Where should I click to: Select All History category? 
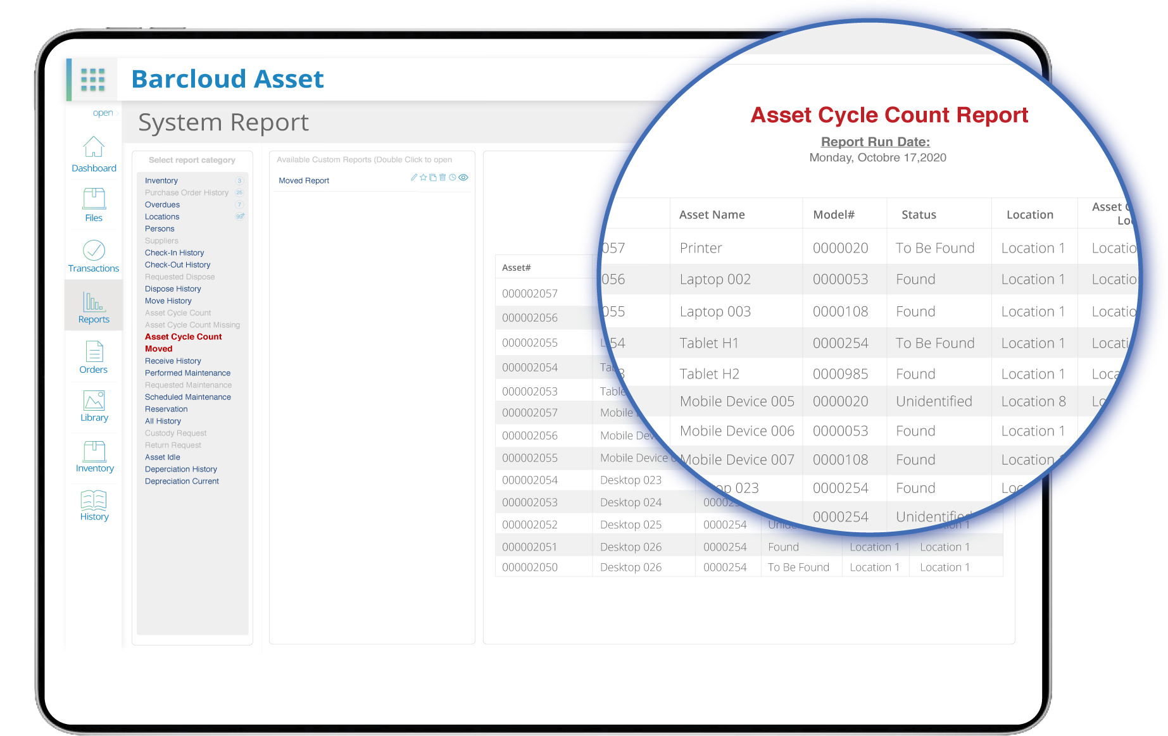point(163,421)
